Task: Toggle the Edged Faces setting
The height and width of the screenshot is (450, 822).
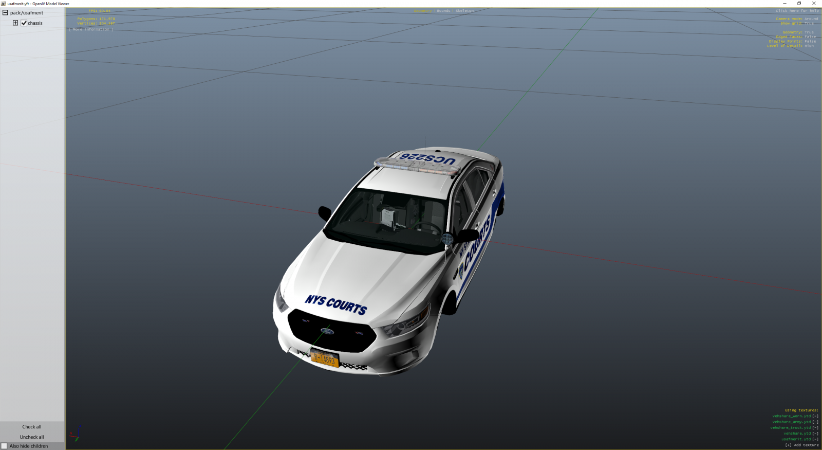Action: (x=810, y=37)
